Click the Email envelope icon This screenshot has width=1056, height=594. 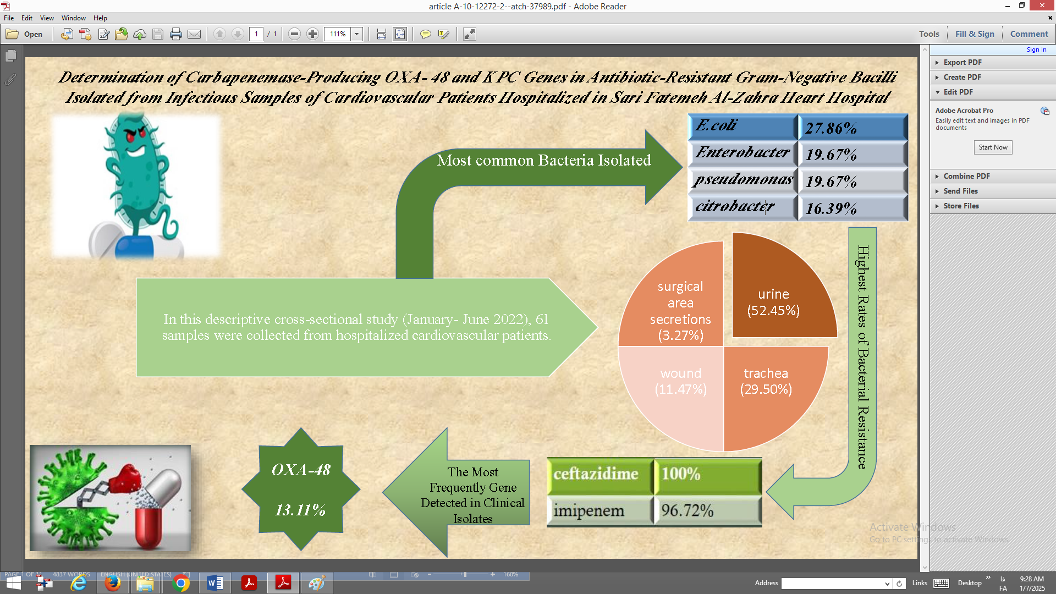coord(194,34)
